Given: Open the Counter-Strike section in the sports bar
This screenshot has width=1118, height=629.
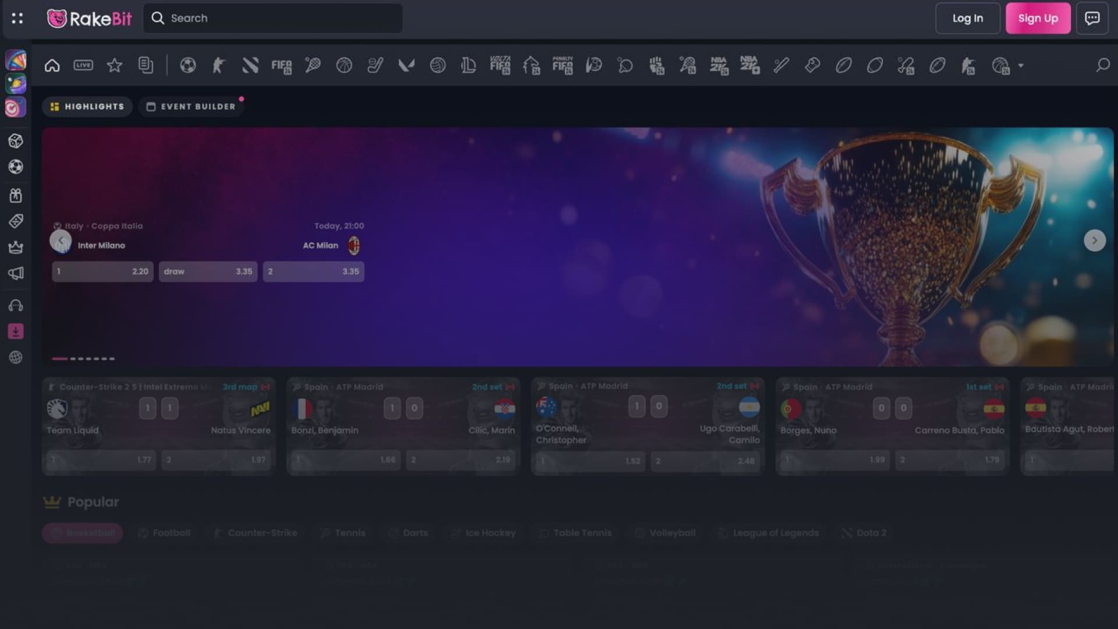Looking at the screenshot, I should click(x=220, y=65).
